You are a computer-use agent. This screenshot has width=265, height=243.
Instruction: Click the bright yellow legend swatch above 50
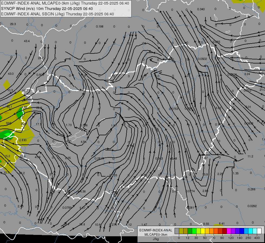pos(203,231)
